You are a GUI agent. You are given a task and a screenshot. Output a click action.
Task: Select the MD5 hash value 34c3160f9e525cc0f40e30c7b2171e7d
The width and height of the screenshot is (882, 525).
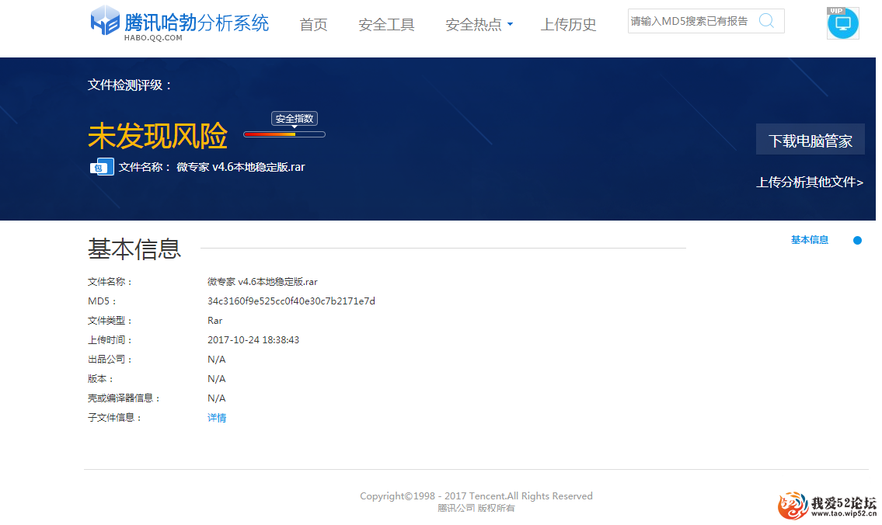291,301
